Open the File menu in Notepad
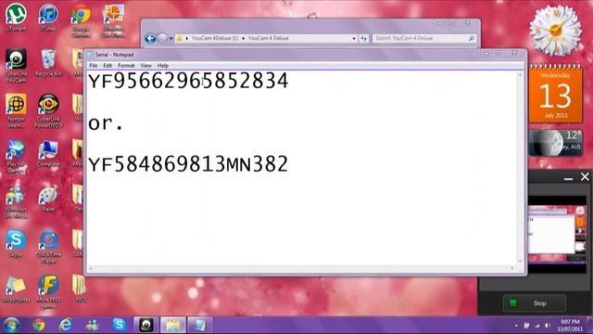593x334 pixels. 93,66
